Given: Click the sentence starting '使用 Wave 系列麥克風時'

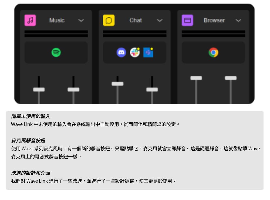Looking at the screenshot, I should coord(136,152).
